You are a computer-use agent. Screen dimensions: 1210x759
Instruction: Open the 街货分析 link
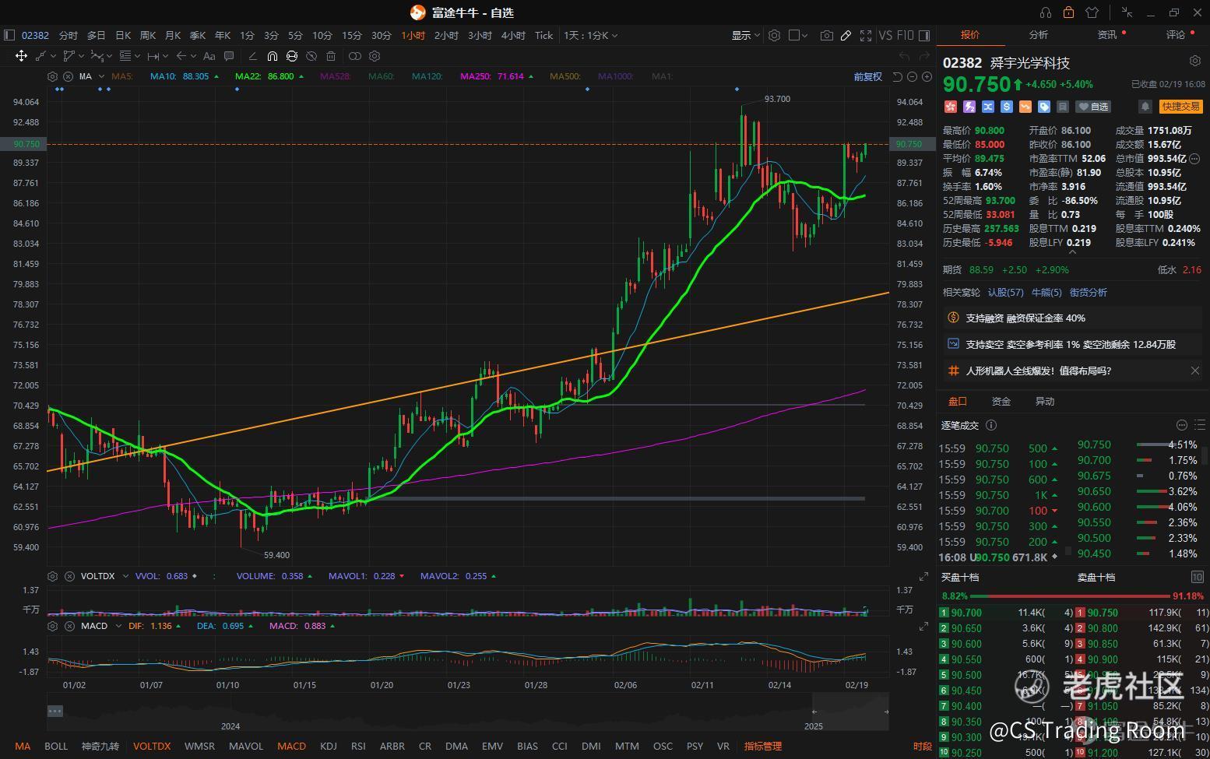point(1089,292)
